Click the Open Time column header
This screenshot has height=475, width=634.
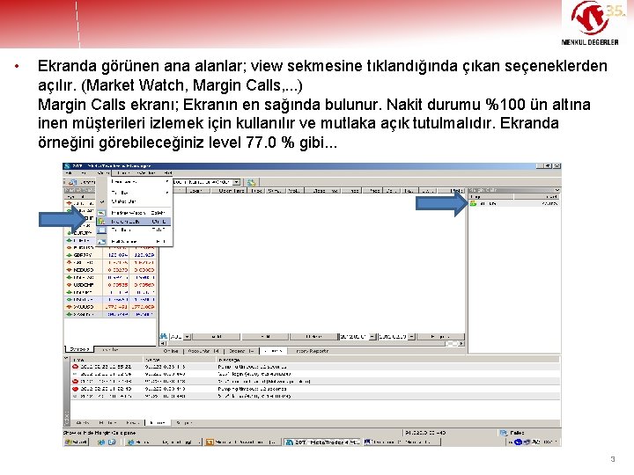point(229,191)
